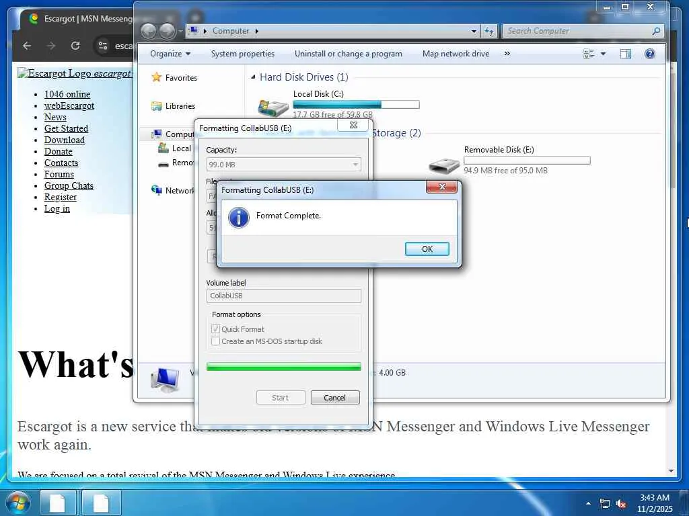Open the Download link
The image size is (689, 516).
[65, 140]
